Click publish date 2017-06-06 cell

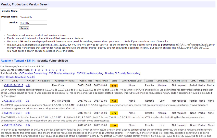point(84,125)
